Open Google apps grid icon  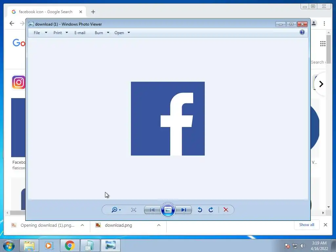click(x=323, y=44)
